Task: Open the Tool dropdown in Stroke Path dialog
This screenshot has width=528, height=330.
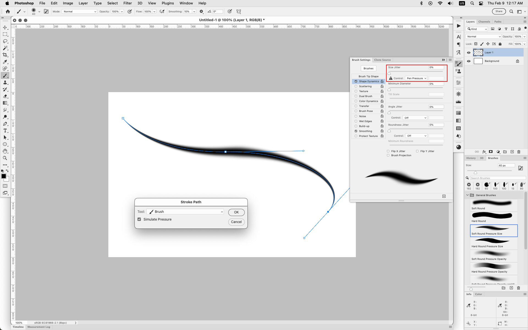Action: click(185, 212)
